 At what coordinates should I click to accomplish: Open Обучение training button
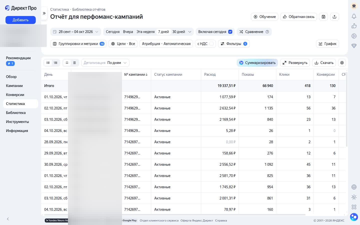tap(264, 17)
